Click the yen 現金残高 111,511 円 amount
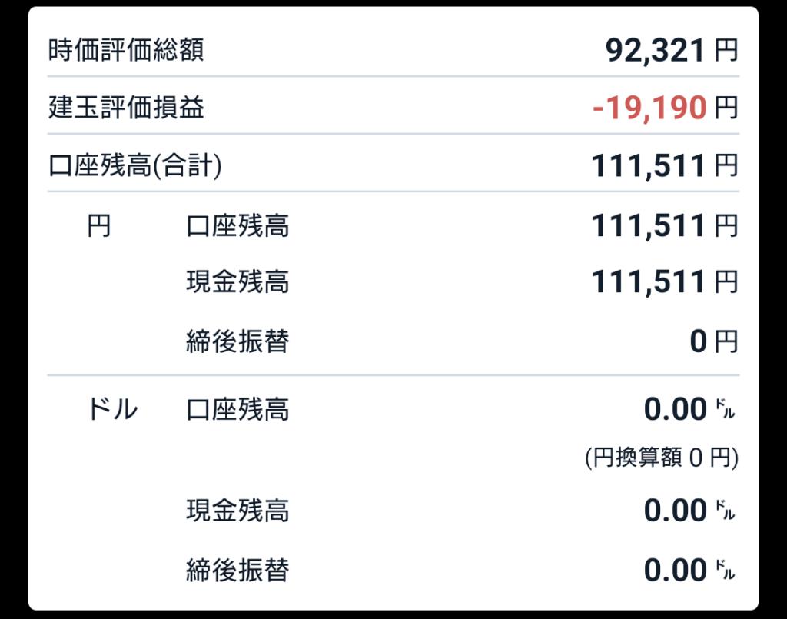The height and width of the screenshot is (619, 787). coord(665,281)
